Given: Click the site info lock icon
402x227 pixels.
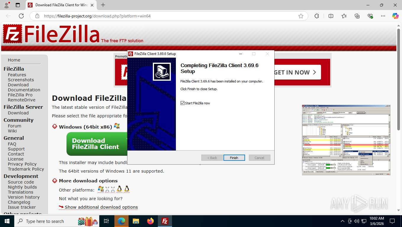Looking at the screenshot, I should 37,16.
